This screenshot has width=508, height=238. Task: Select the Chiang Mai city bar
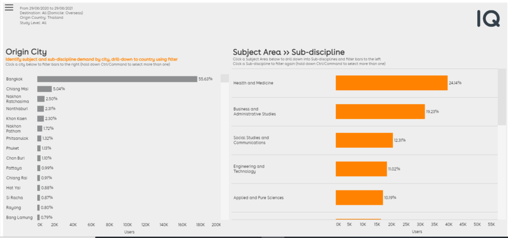(x=44, y=89)
